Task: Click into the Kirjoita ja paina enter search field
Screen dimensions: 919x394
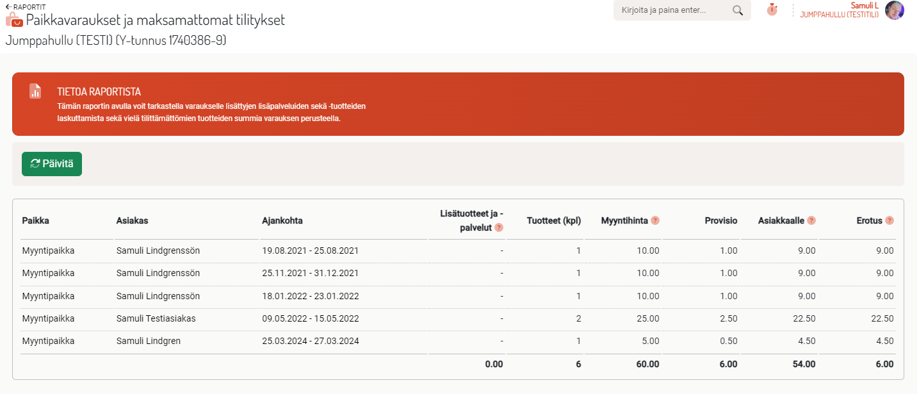Action: tap(672, 10)
